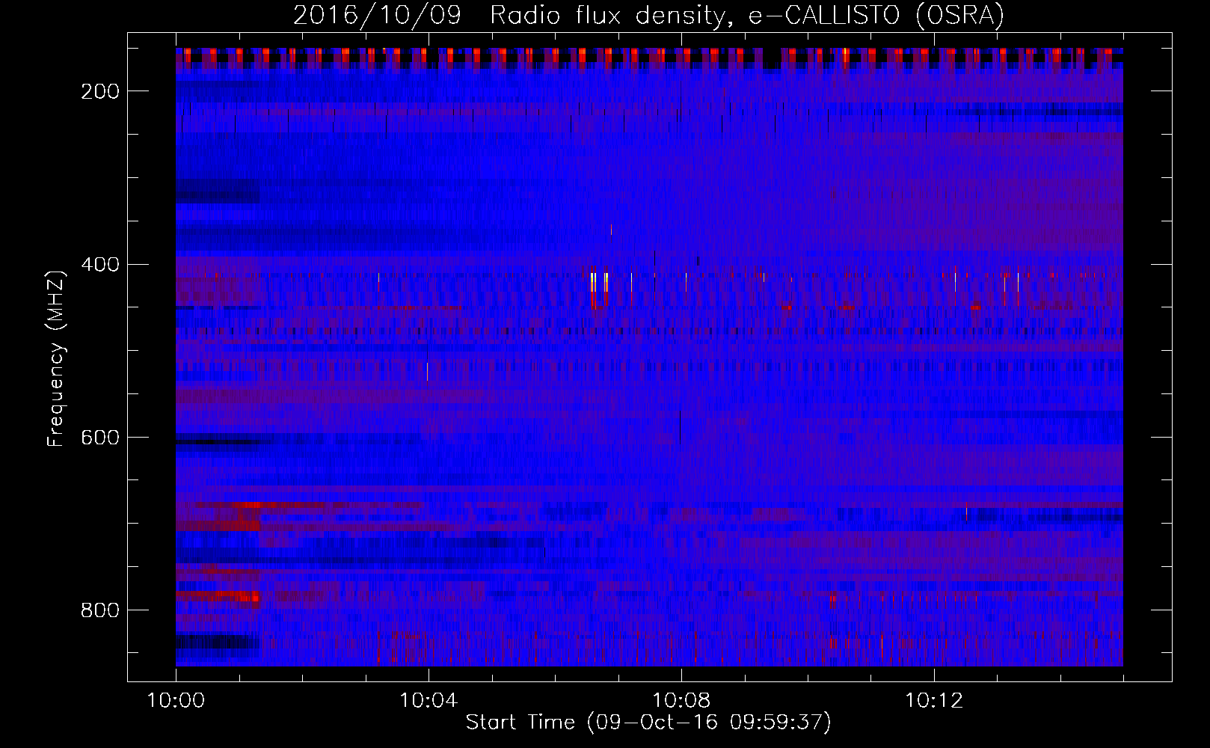Click the 10:00 time tick label
The image size is (1210, 748).
[176, 701]
